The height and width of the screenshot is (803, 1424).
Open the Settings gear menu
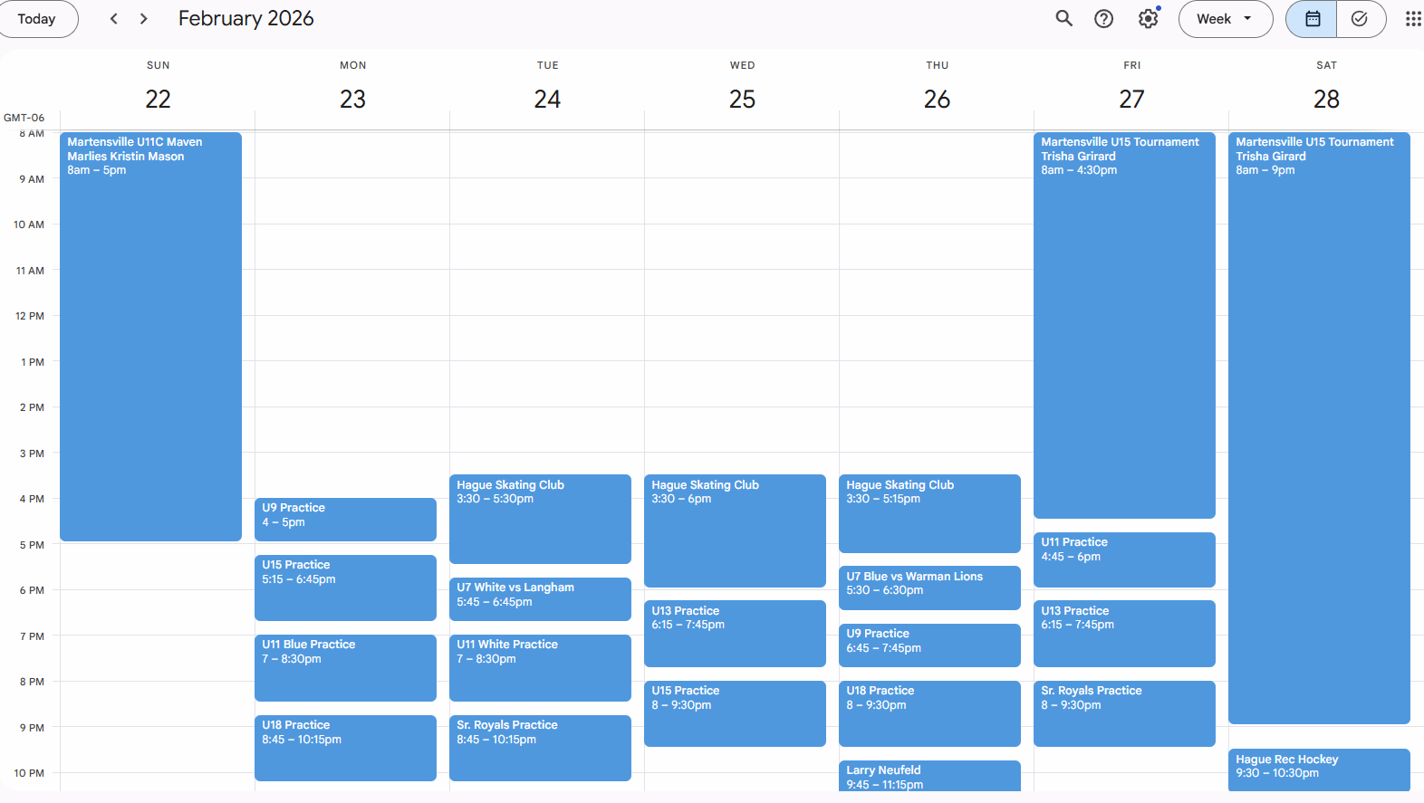[x=1148, y=19]
